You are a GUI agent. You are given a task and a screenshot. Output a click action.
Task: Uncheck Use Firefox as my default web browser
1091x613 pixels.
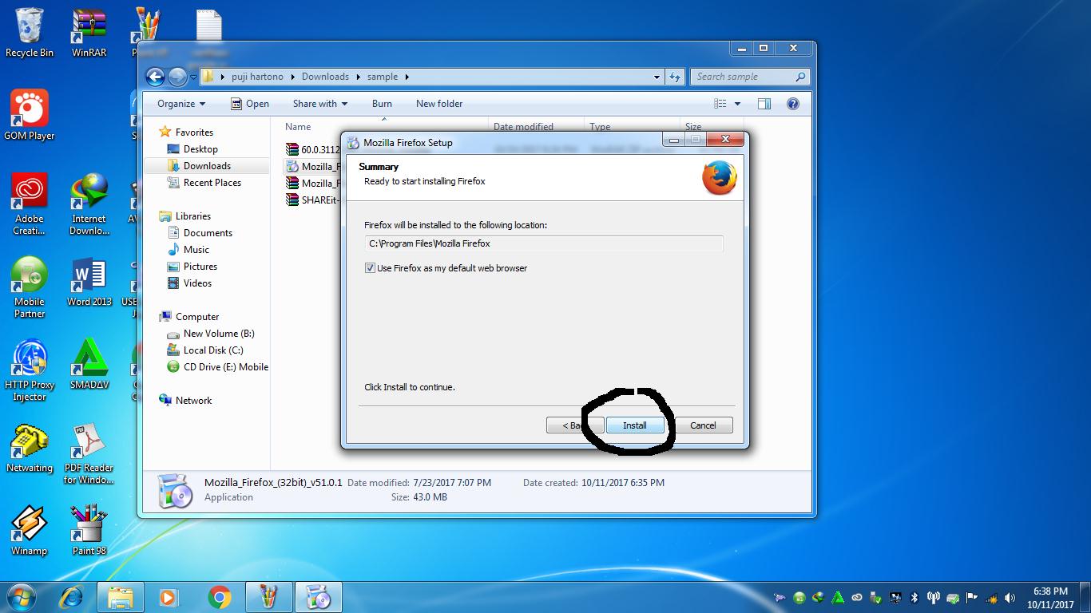[370, 268]
